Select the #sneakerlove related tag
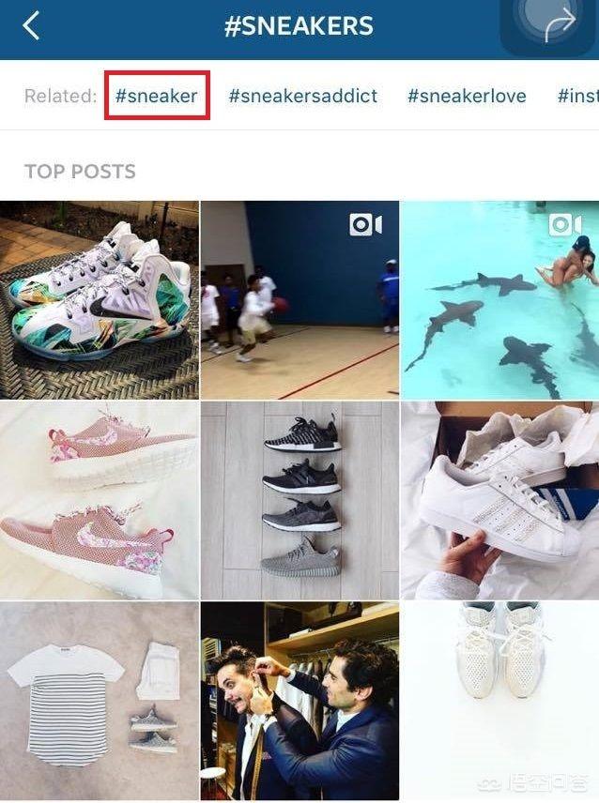The width and height of the screenshot is (599, 803). [x=467, y=96]
